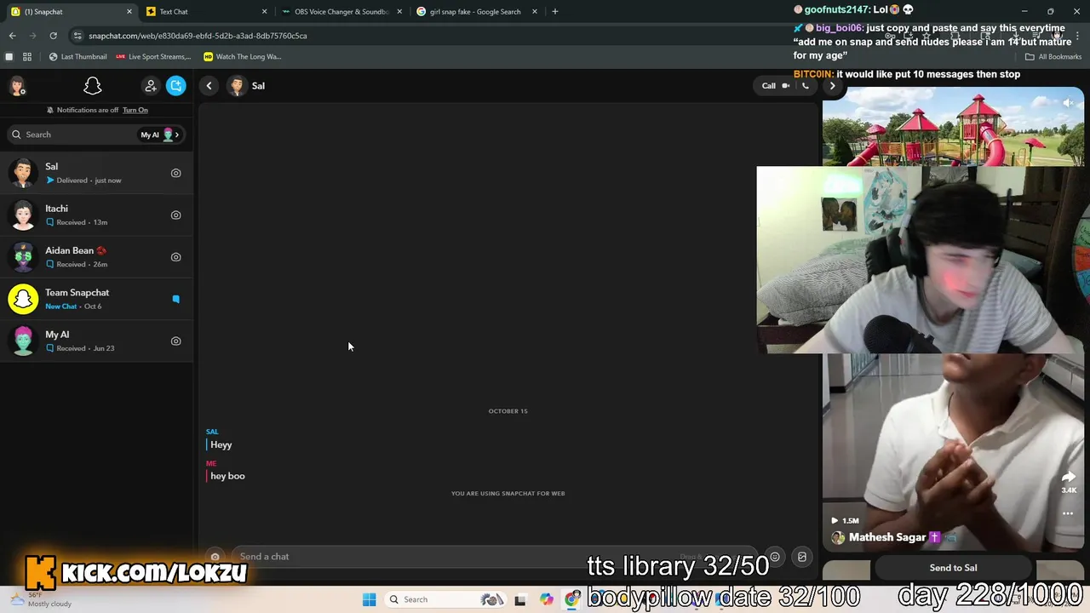The image size is (1090, 613).
Task: Mute the Spotlight video sound
Action: pyautogui.click(x=1068, y=103)
